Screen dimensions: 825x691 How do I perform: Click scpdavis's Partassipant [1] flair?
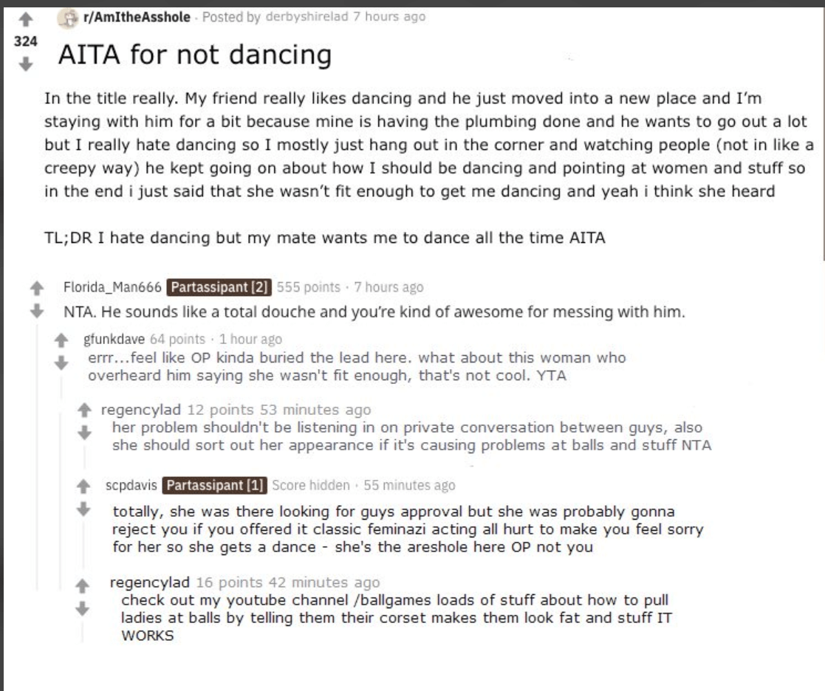coord(215,485)
